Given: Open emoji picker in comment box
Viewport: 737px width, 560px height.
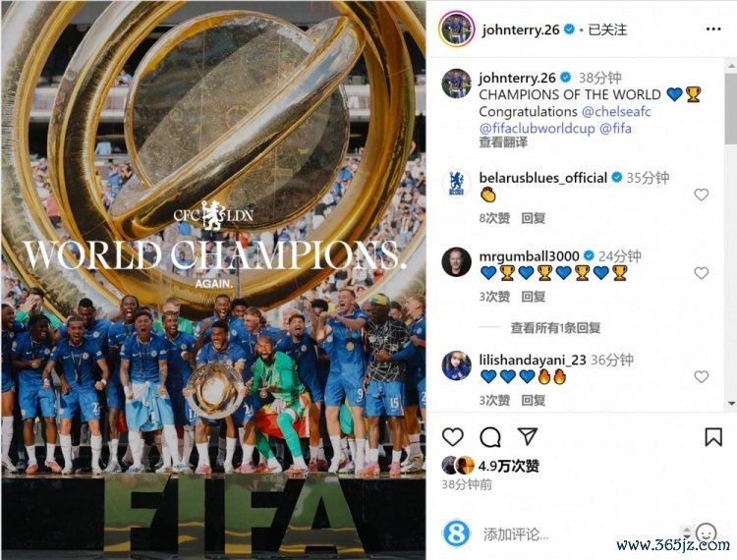Looking at the screenshot, I should click(x=706, y=533).
